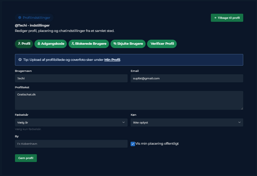Click the eye-slash icon on Skjulte Brugere
257x176 pixels.
[115, 44]
